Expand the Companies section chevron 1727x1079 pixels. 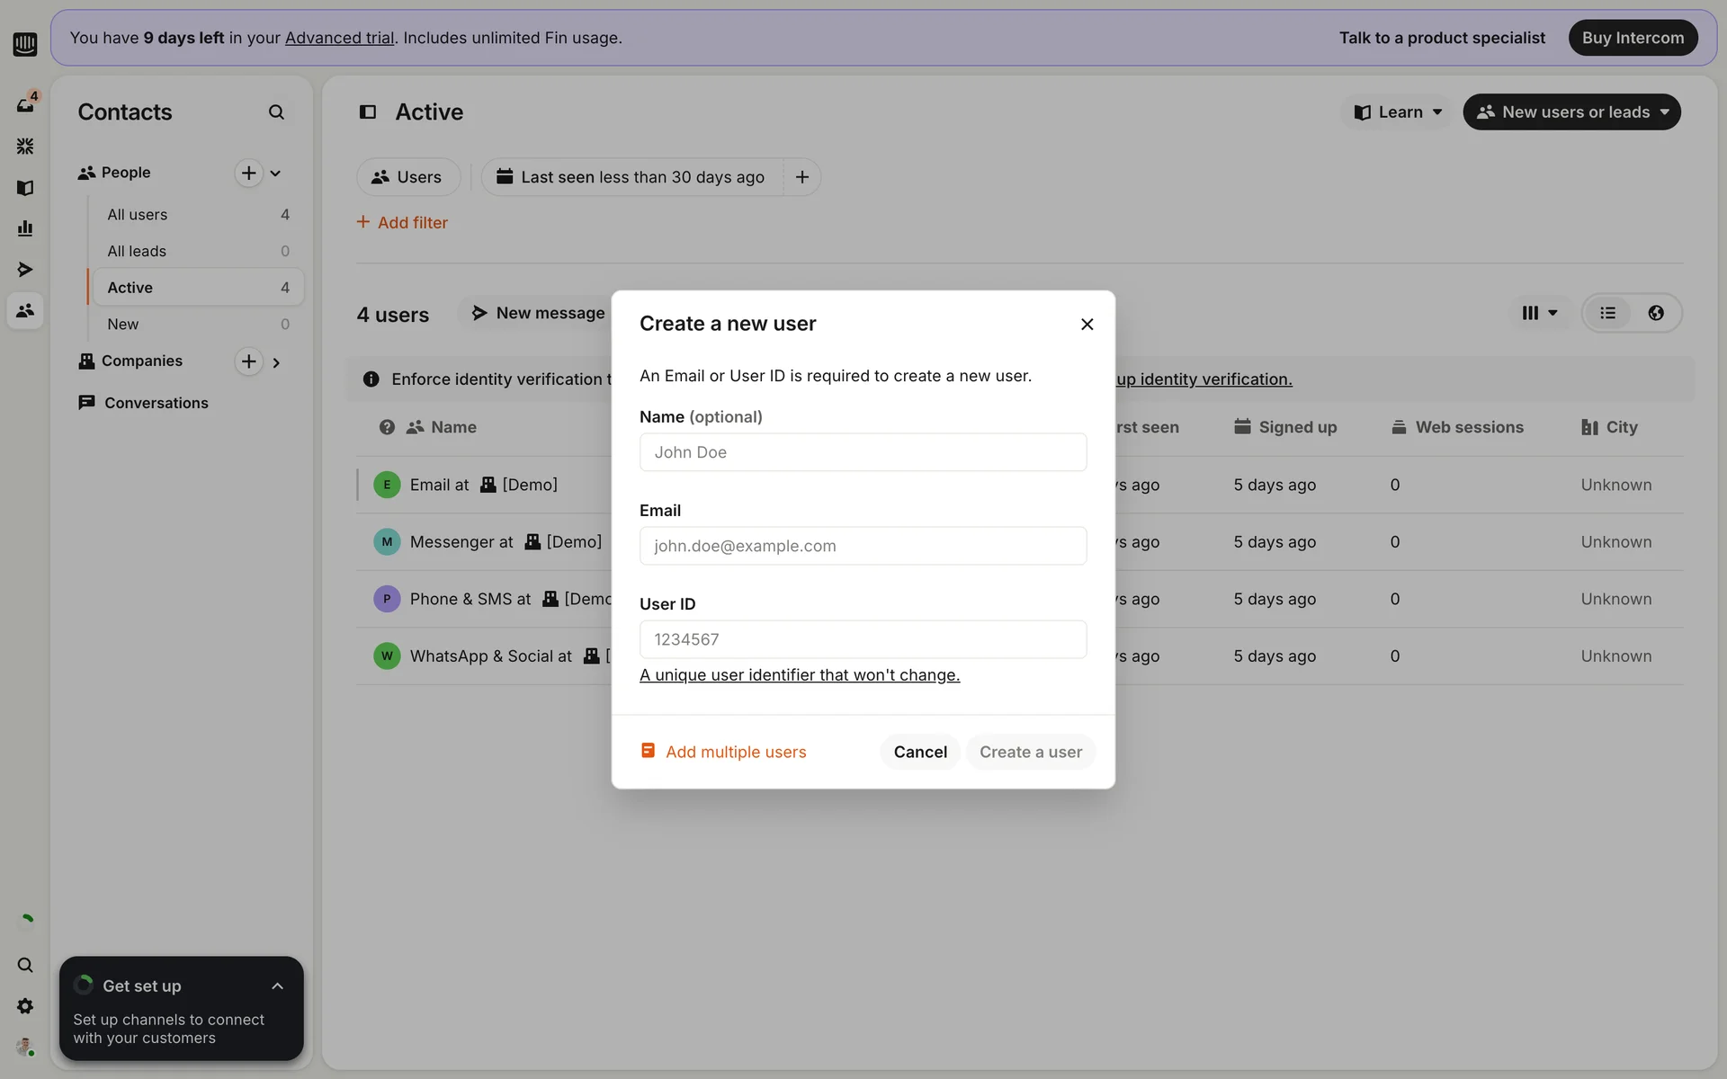pyautogui.click(x=276, y=362)
